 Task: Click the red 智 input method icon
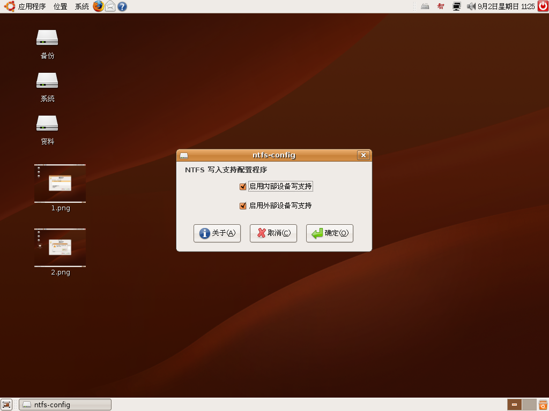point(441,6)
